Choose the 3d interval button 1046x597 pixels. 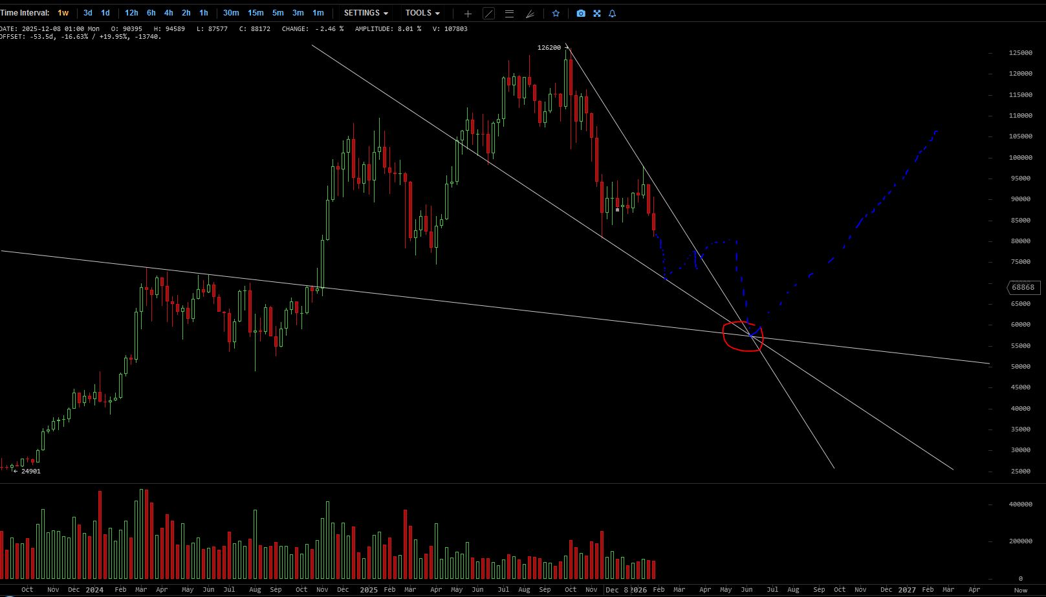click(88, 13)
